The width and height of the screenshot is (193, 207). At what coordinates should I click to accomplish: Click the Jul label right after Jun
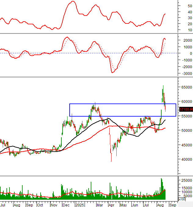point(146,205)
